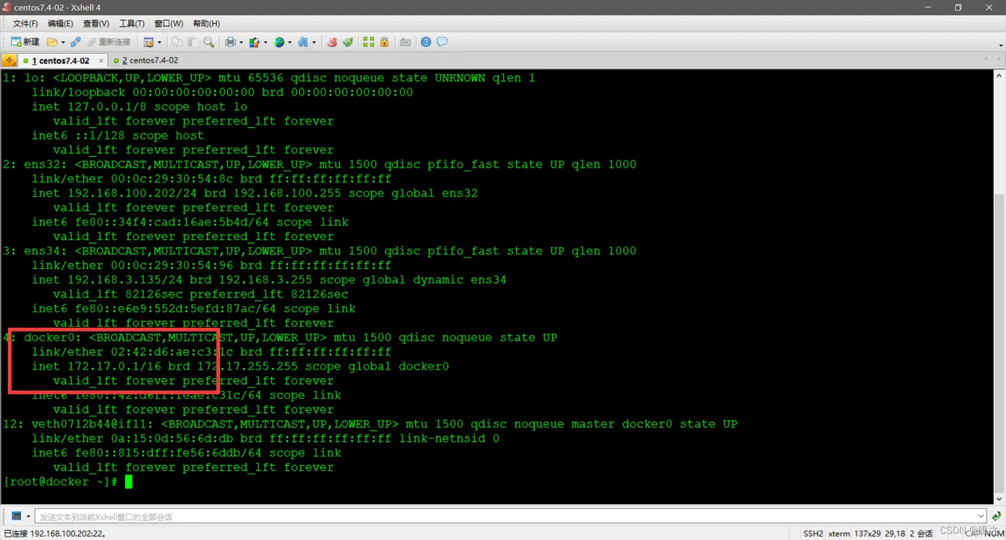1006x540 pixels.
Task: Click the paste clipboard icon
Action: click(193, 42)
